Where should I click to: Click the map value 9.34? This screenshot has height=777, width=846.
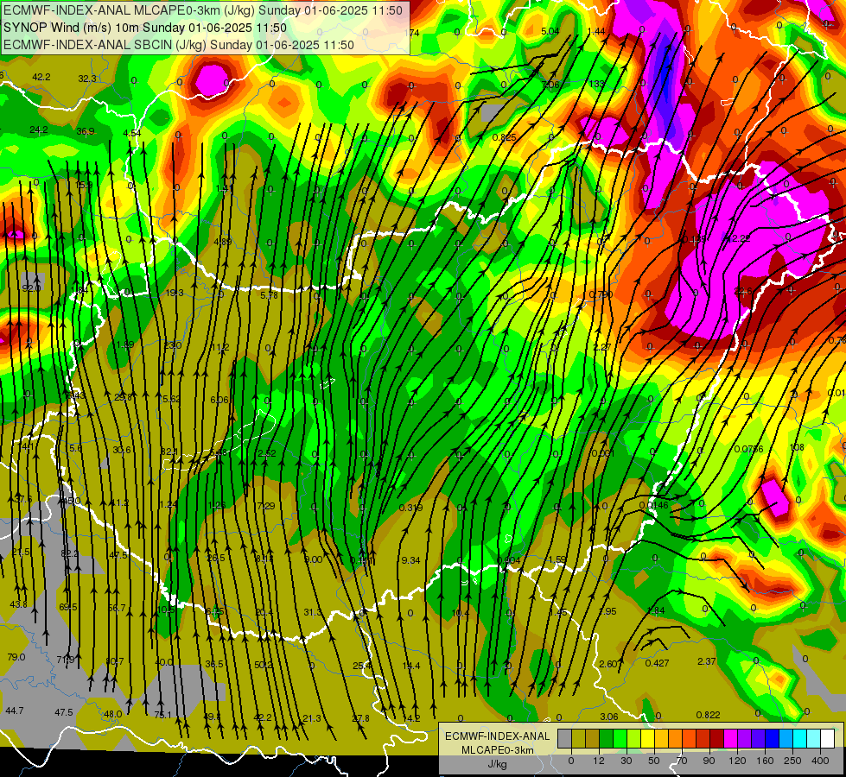410,561
